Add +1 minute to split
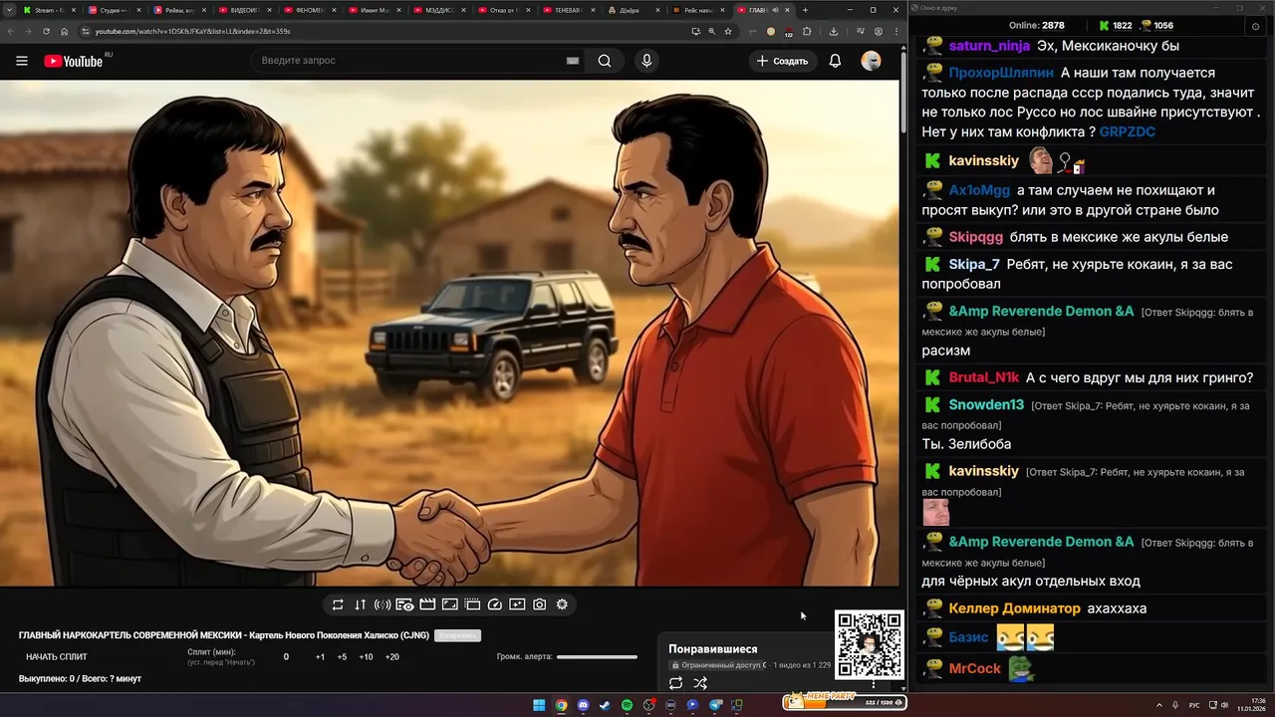 coord(320,657)
